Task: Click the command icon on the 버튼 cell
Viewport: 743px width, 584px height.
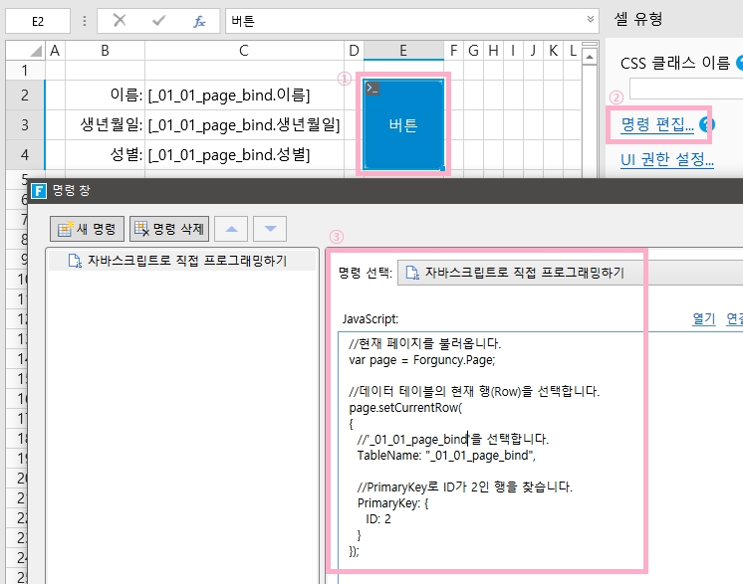Action: (x=372, y=89)
